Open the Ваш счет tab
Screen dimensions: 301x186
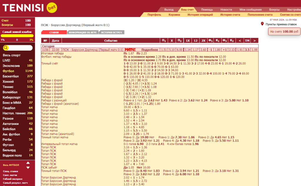click(187, 10)
